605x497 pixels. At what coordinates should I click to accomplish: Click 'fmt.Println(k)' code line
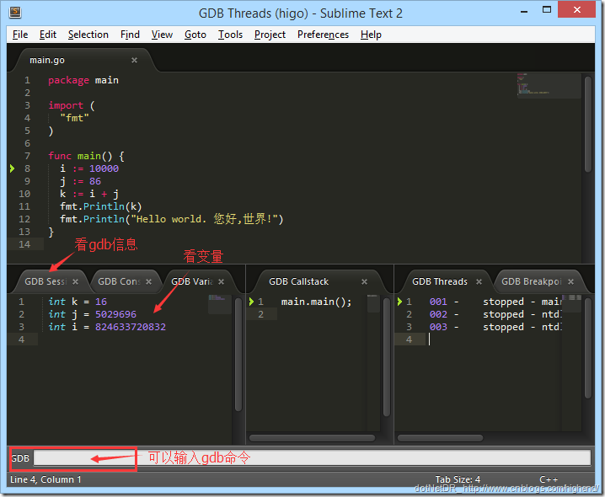(101, 207)
